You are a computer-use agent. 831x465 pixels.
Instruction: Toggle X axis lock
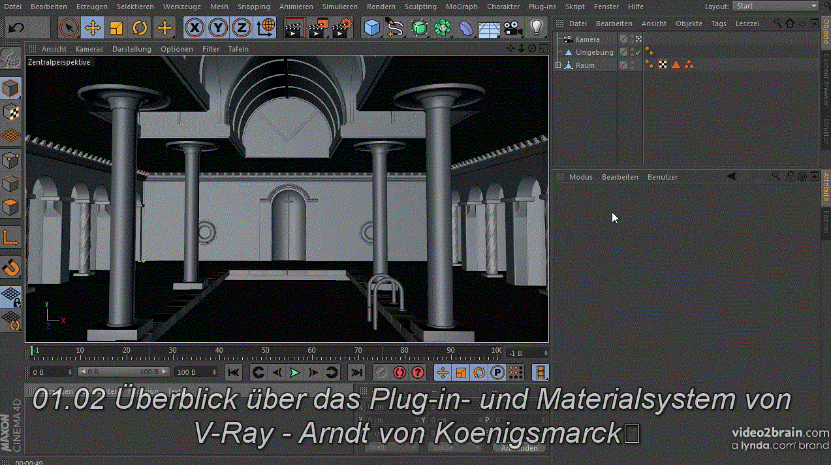point(194,28)
